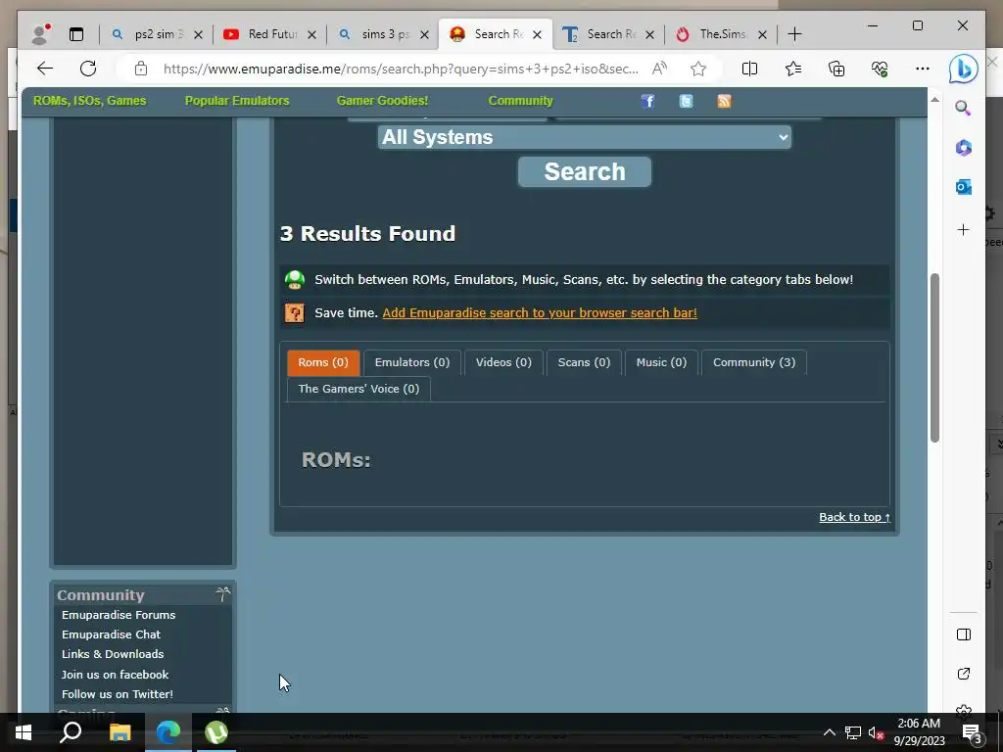Select the Music (0) tab

coord(661,362)
